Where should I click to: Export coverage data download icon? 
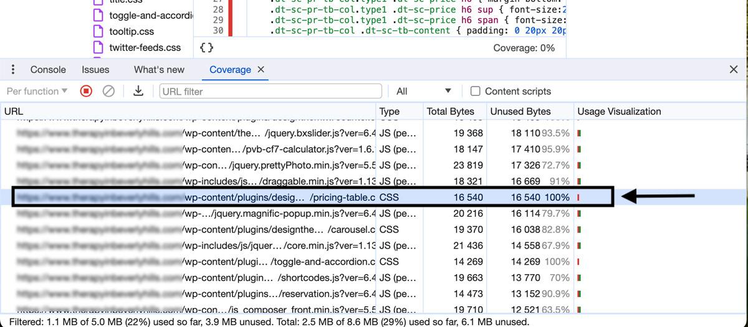coord(138,91)
